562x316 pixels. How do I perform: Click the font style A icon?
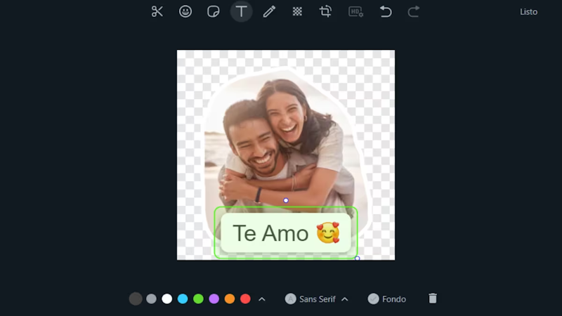pos(291,299)
